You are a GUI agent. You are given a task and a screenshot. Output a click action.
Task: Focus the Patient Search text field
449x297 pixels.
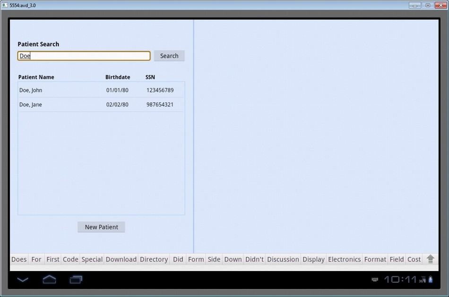84,56
